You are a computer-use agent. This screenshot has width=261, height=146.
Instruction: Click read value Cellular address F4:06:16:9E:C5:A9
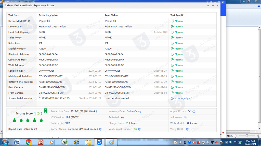114,60
